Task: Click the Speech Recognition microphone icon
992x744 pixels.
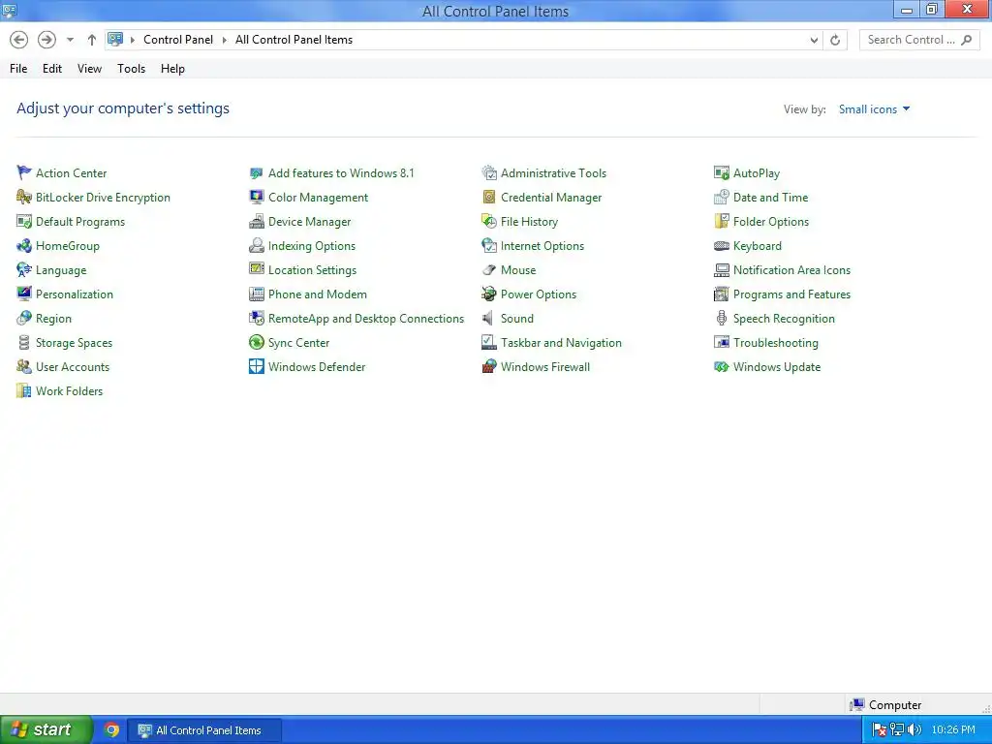Action: click(721, 318)
